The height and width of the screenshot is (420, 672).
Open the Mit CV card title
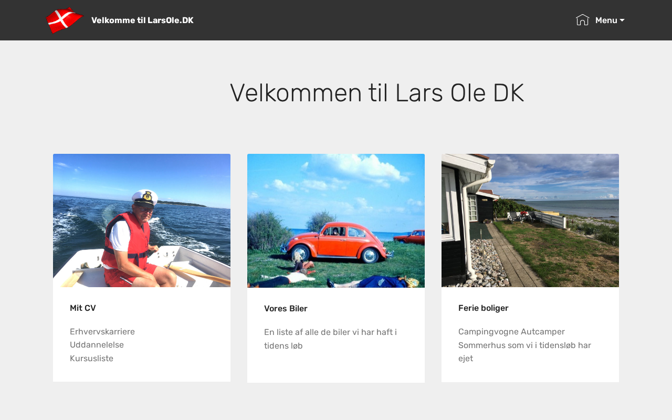(x=83, y=308)
